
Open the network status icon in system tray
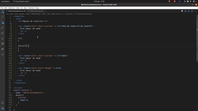click(x=185, y=1)
